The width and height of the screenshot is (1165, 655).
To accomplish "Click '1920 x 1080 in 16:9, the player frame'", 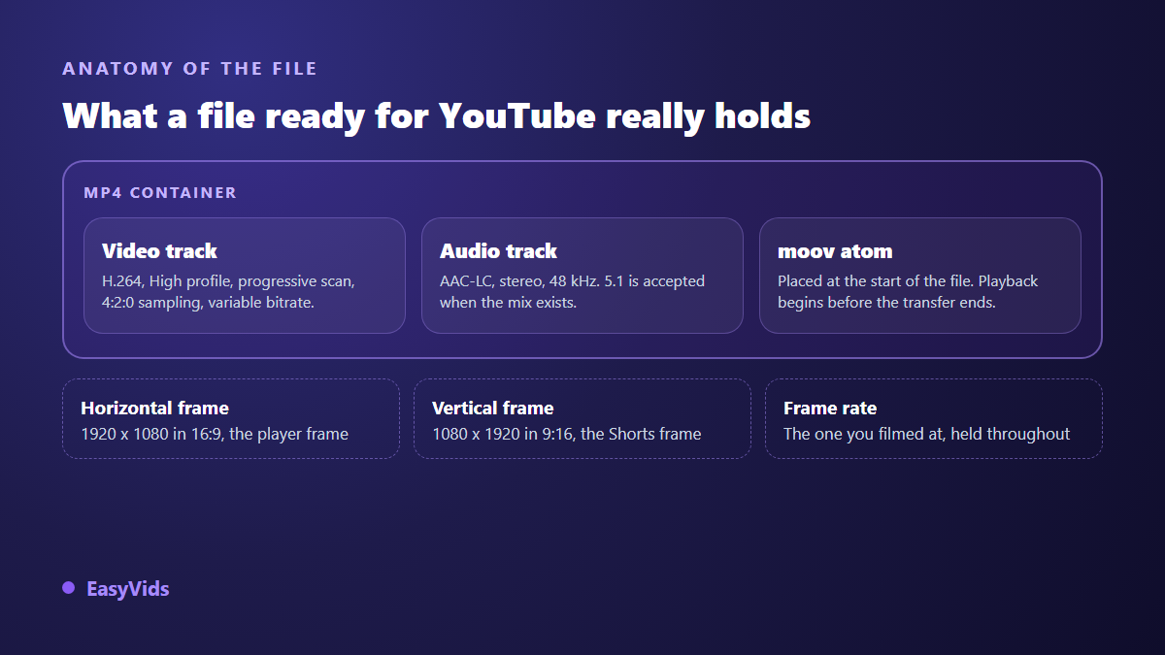I will pos(215,434).
